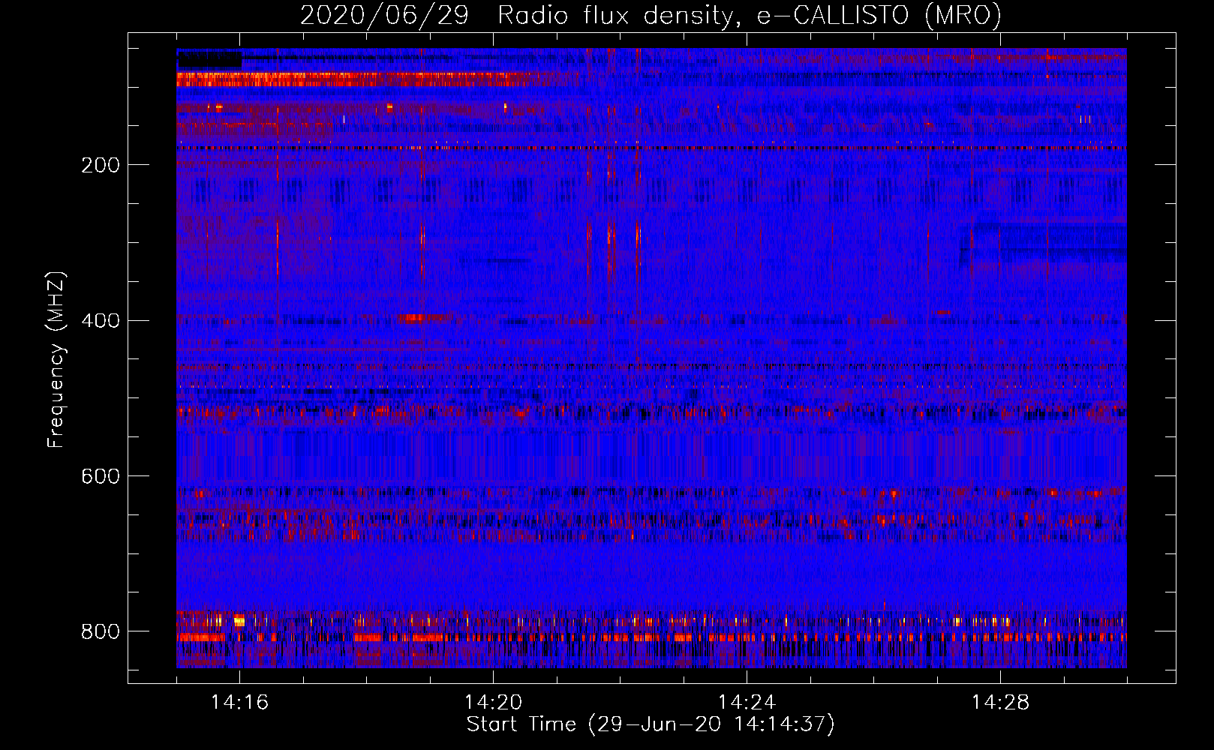The height and width of the screenshot is (750, 1214).
Task: Click the 'Frequency (MHZ)' axis label
Action: pyautogui.click(x=56, y=359)
